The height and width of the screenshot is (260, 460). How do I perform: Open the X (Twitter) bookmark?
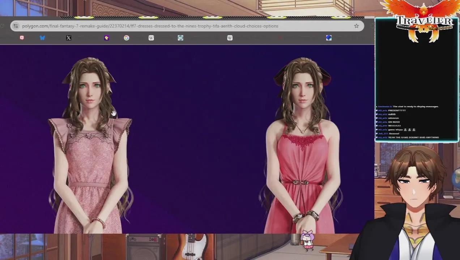point(68,38)
